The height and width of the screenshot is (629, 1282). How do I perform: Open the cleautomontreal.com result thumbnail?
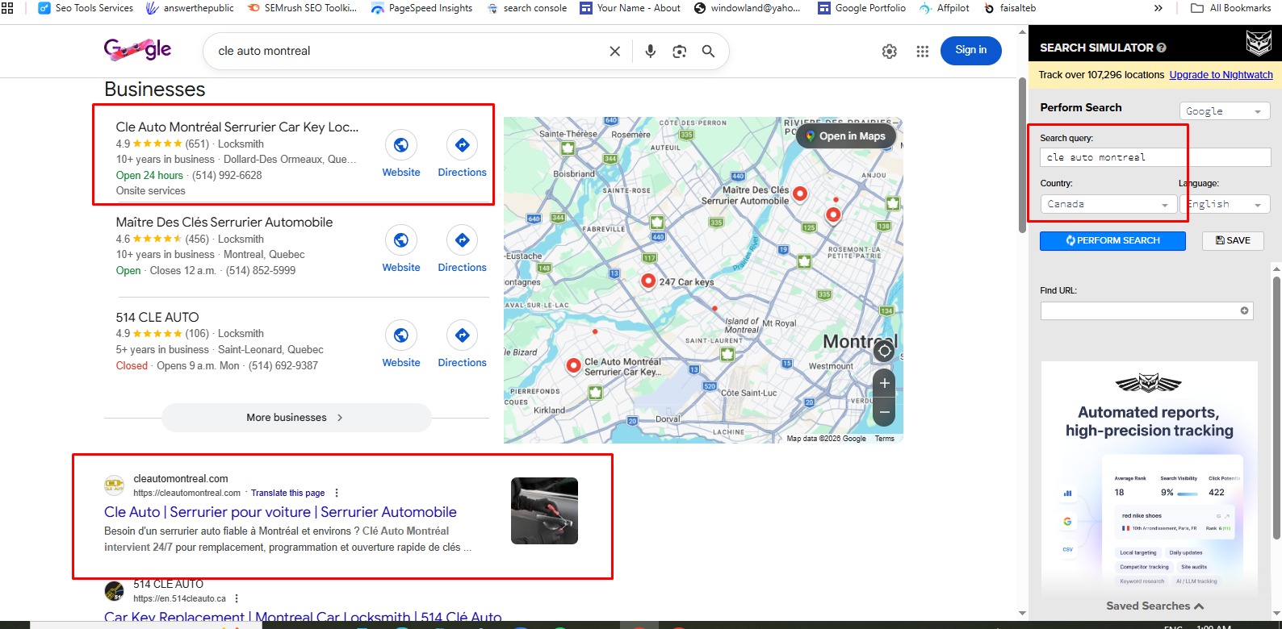[544, 510]
